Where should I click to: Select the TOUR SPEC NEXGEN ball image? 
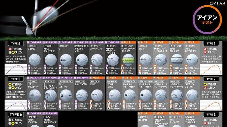pyautogui.click(x=114, y=95)
